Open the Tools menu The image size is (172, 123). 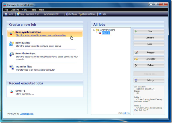tap(33, 10)
